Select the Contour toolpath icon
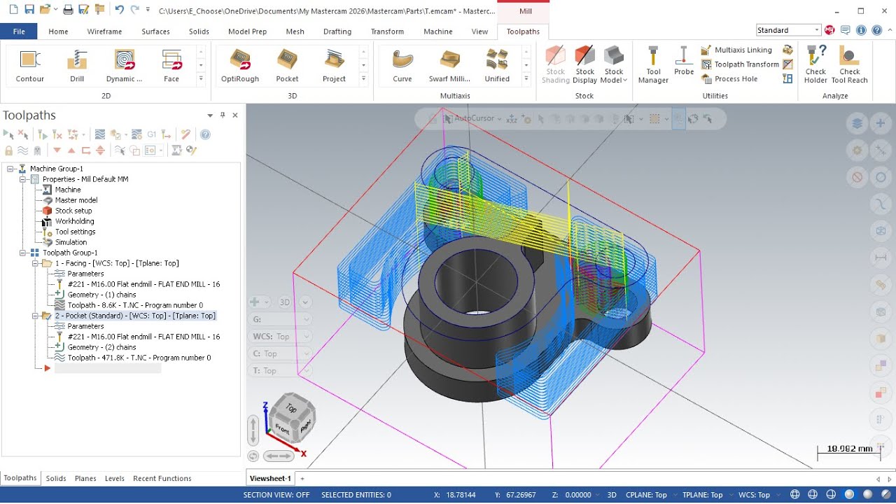 (30, 66)
